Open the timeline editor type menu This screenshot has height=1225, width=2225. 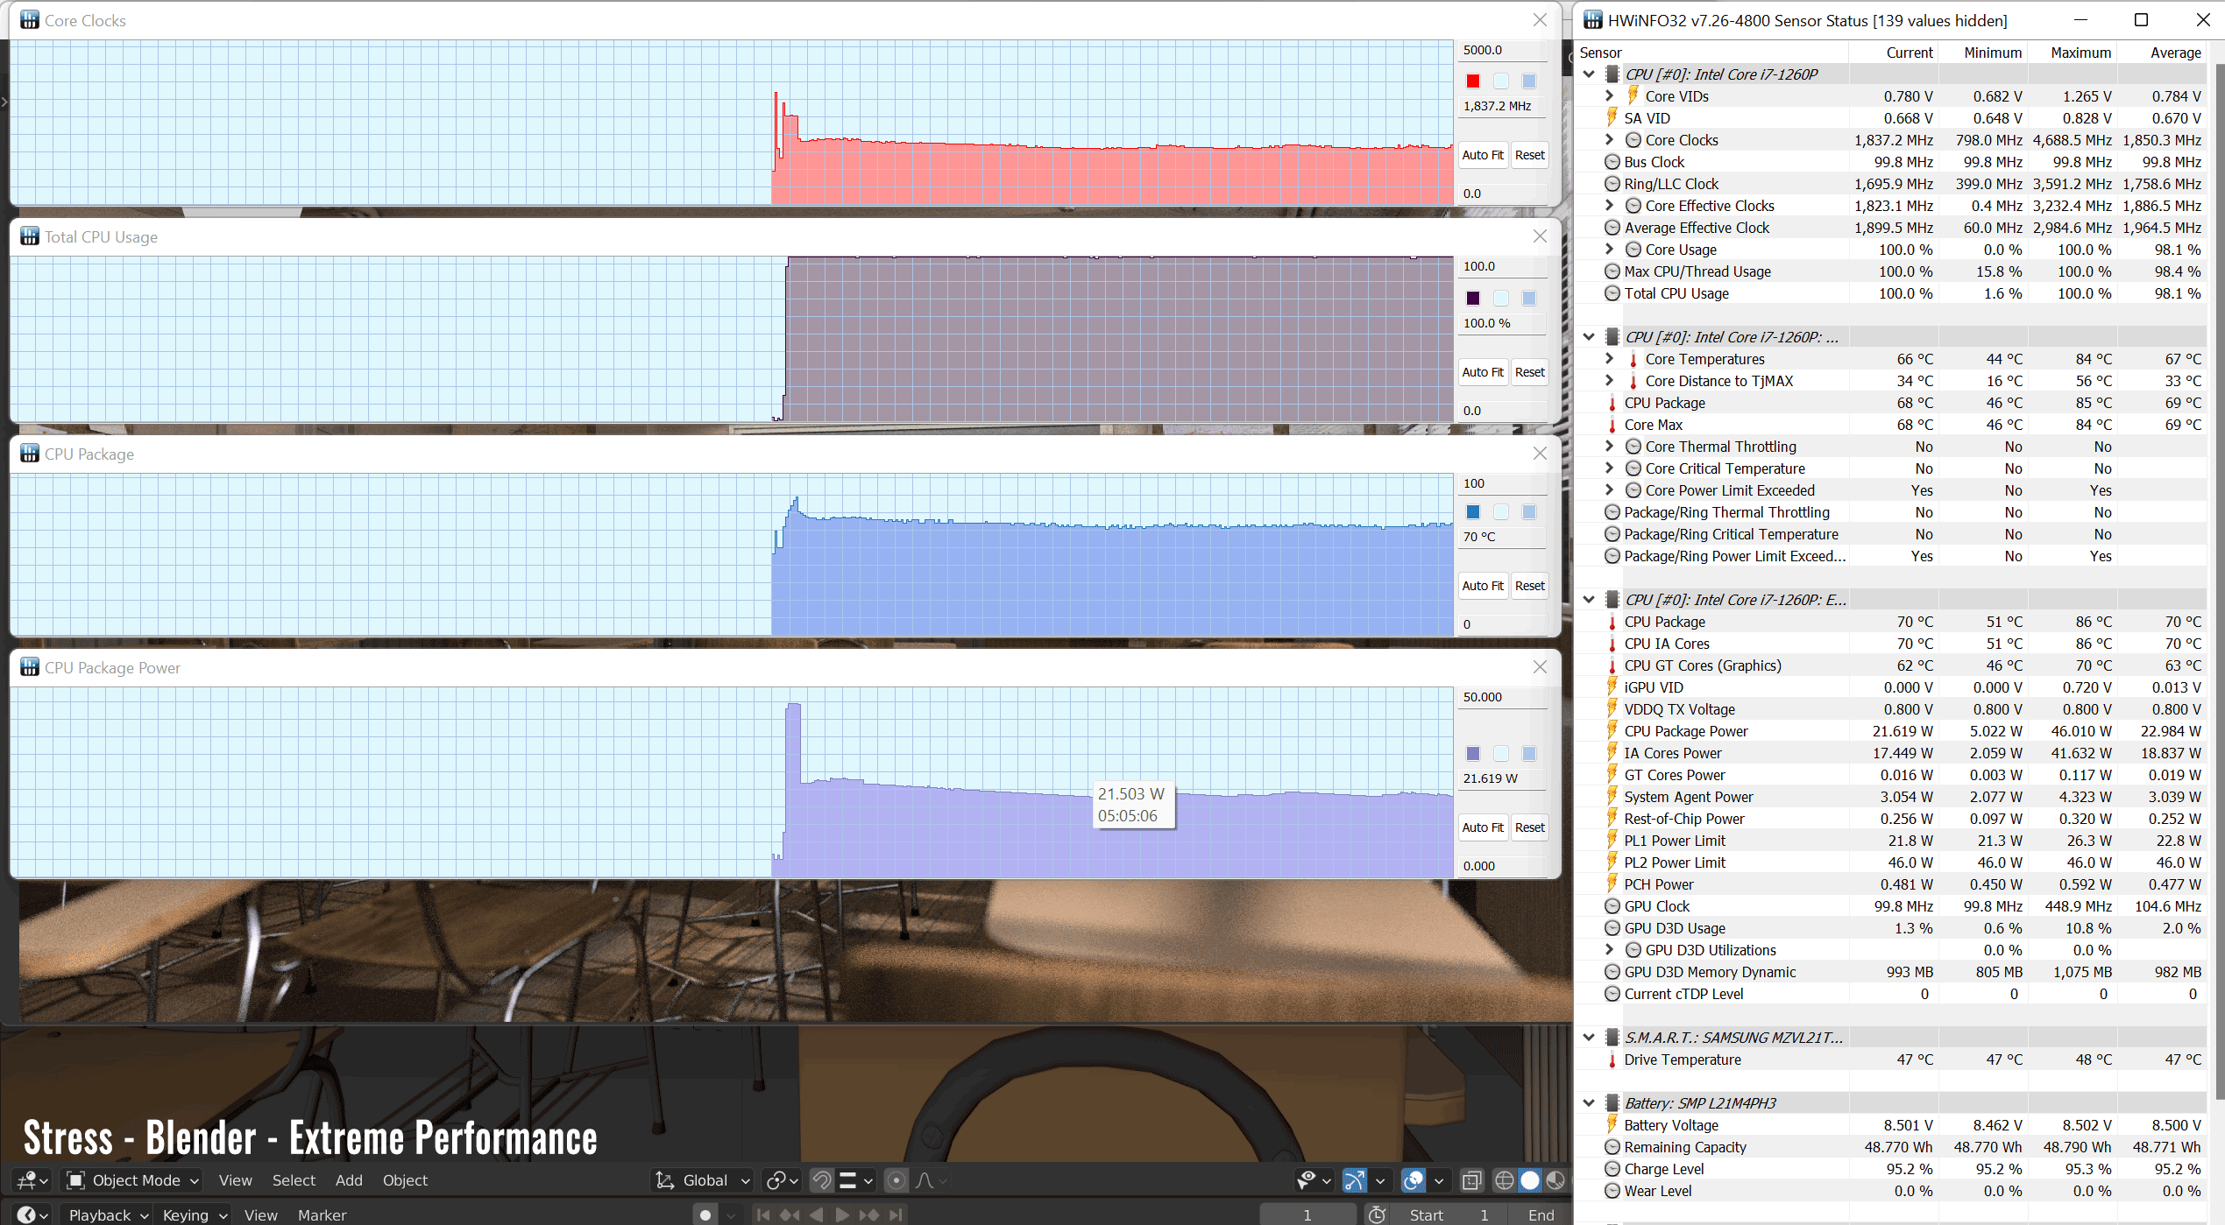[x=33, y=1214]
